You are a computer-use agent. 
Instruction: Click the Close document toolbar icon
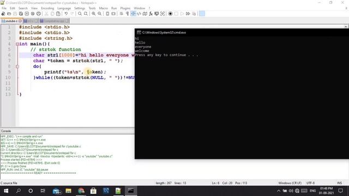pos(27,14)
